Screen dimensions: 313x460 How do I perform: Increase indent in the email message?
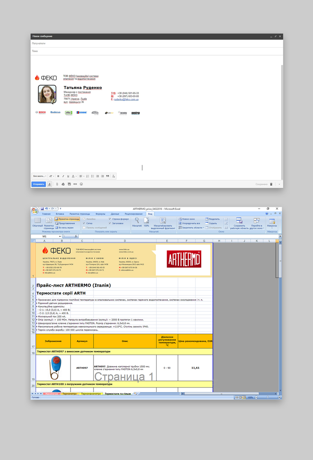point(102,176)
